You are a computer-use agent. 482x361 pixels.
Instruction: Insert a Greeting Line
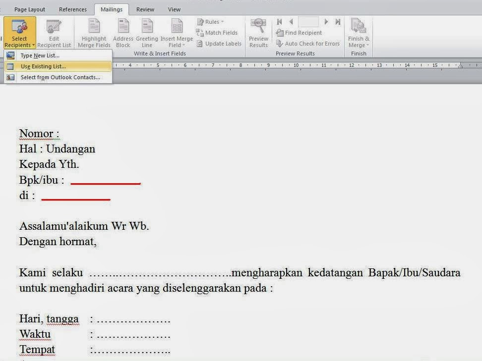click(x=147, y=33)
